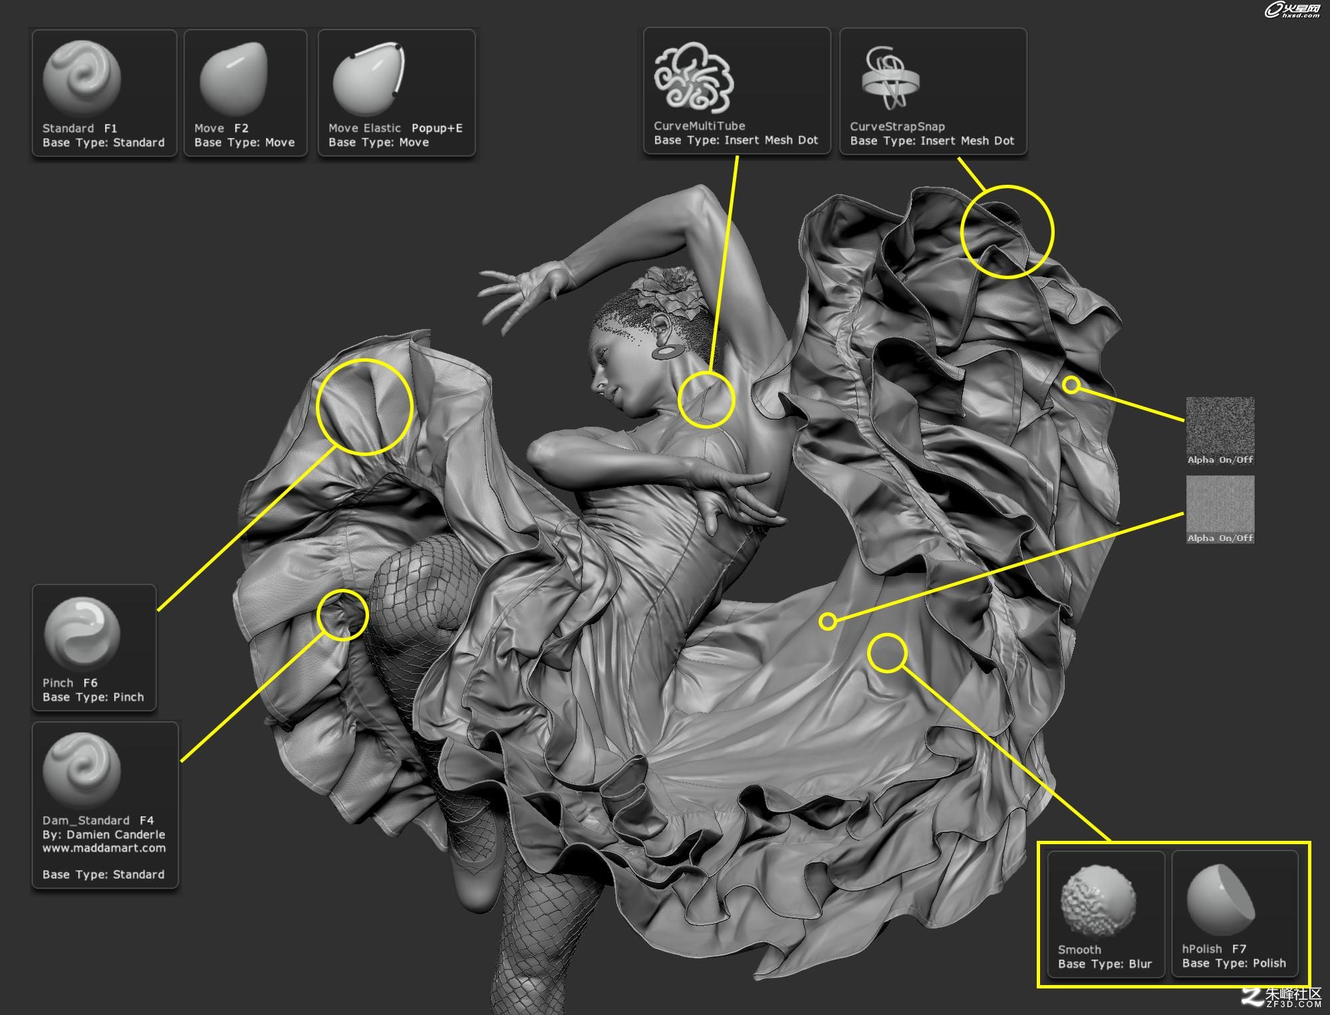
Task: Click the 'Base Type: Insert Mesh Dot' text under CurveMultiTube
Action: tap(736, 140)
